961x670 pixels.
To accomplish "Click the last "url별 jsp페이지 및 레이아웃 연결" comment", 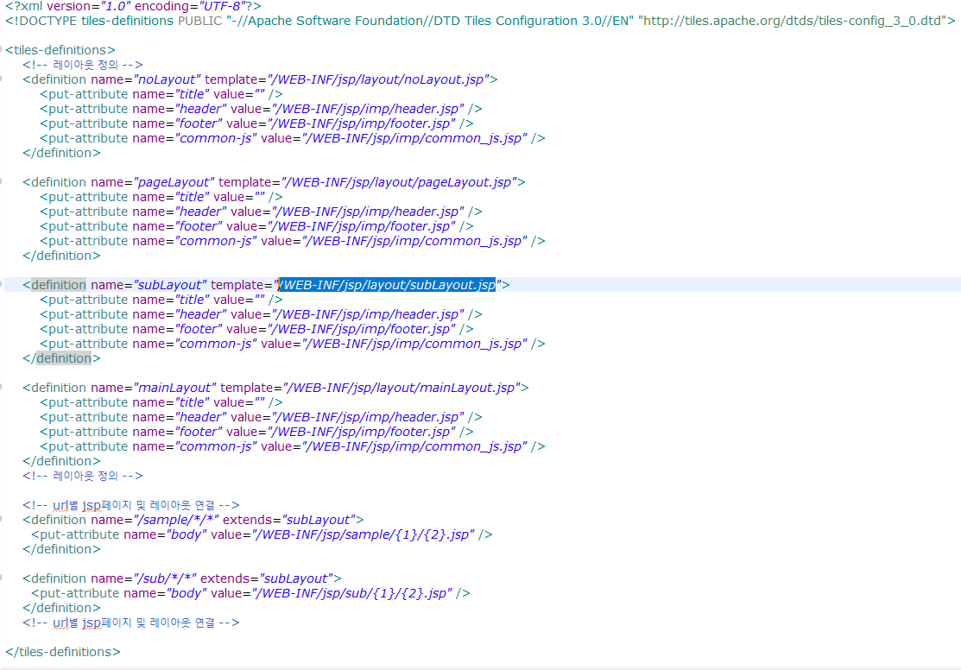I will tap(131, 623).
